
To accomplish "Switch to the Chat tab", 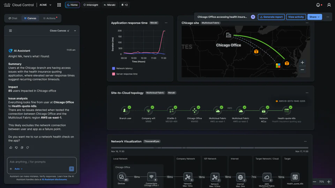I will coord(13,18).
